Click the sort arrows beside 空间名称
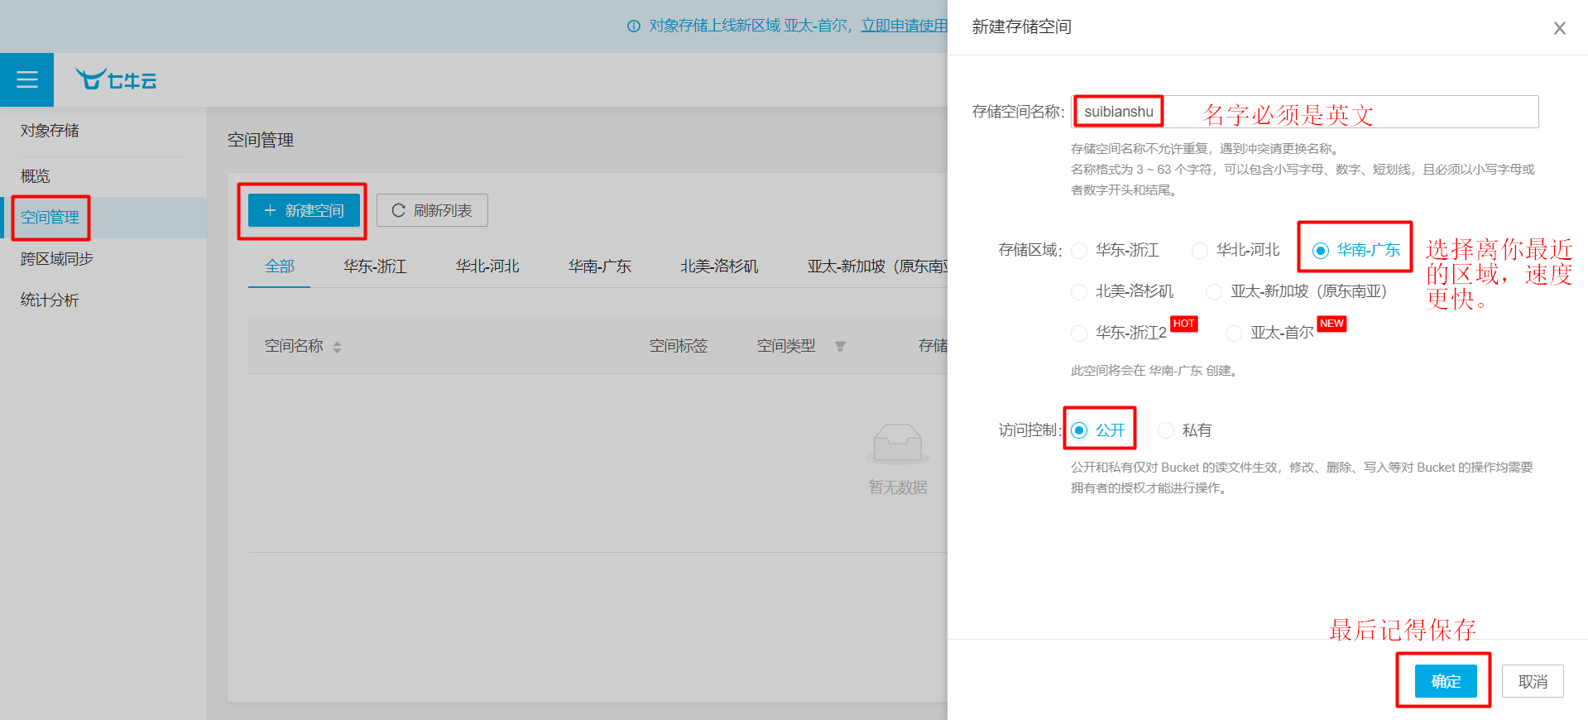The height and width of the screenshot is (720, 1588). point(337,348)
